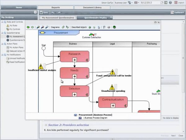Click the Save button

click(x=43, y=12)
